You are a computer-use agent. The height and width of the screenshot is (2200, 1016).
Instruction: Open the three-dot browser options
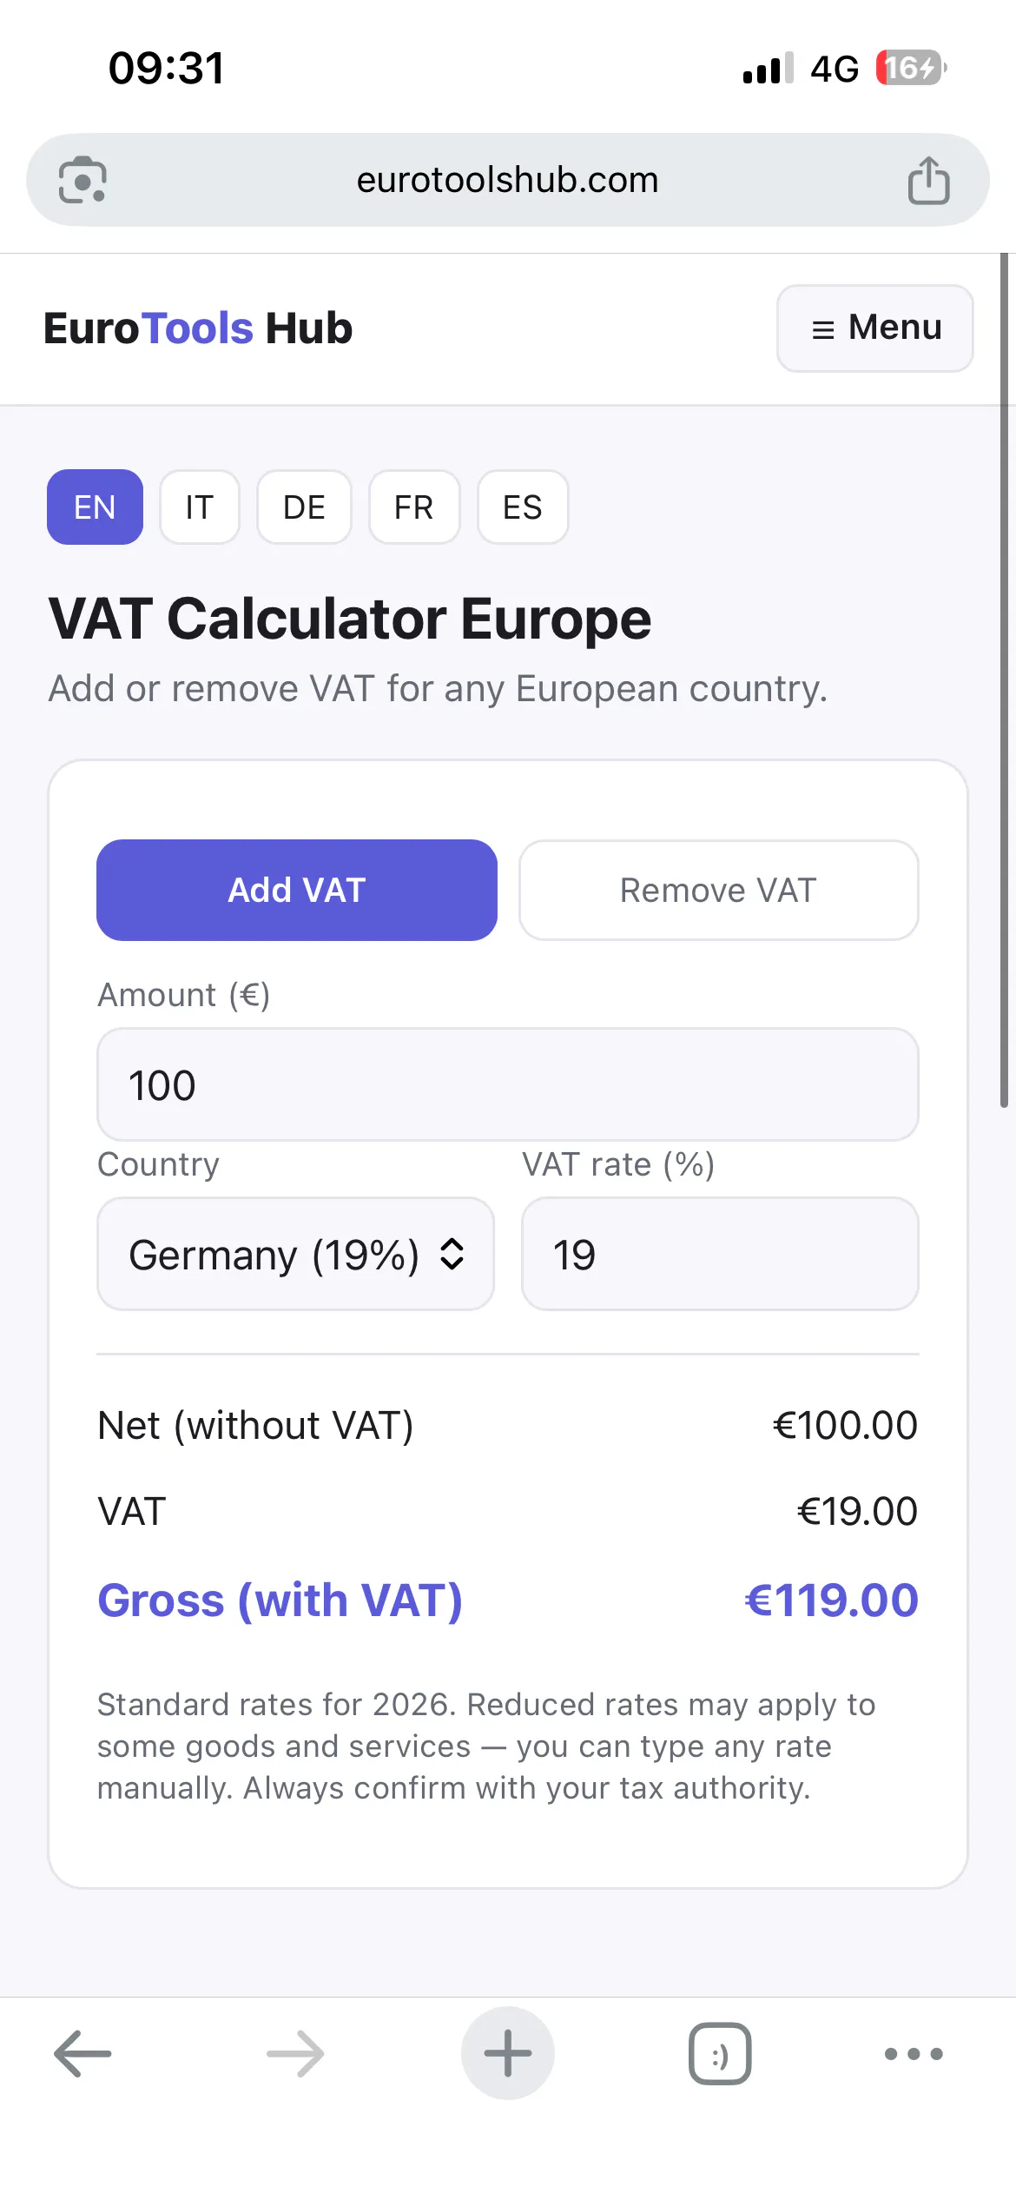pyautogui.click(x=914, y=2053)
